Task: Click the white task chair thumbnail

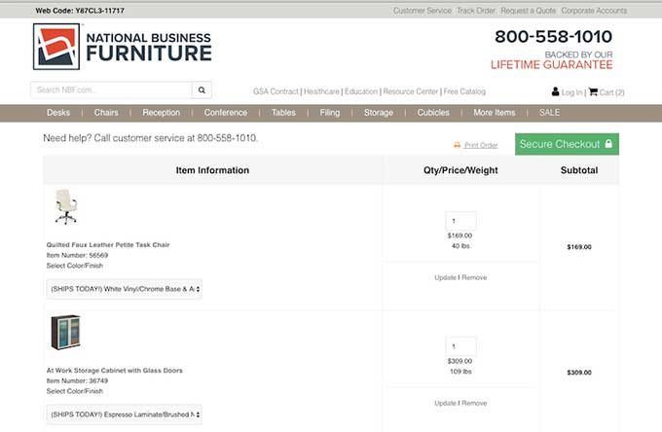Action: click(66, 206)
